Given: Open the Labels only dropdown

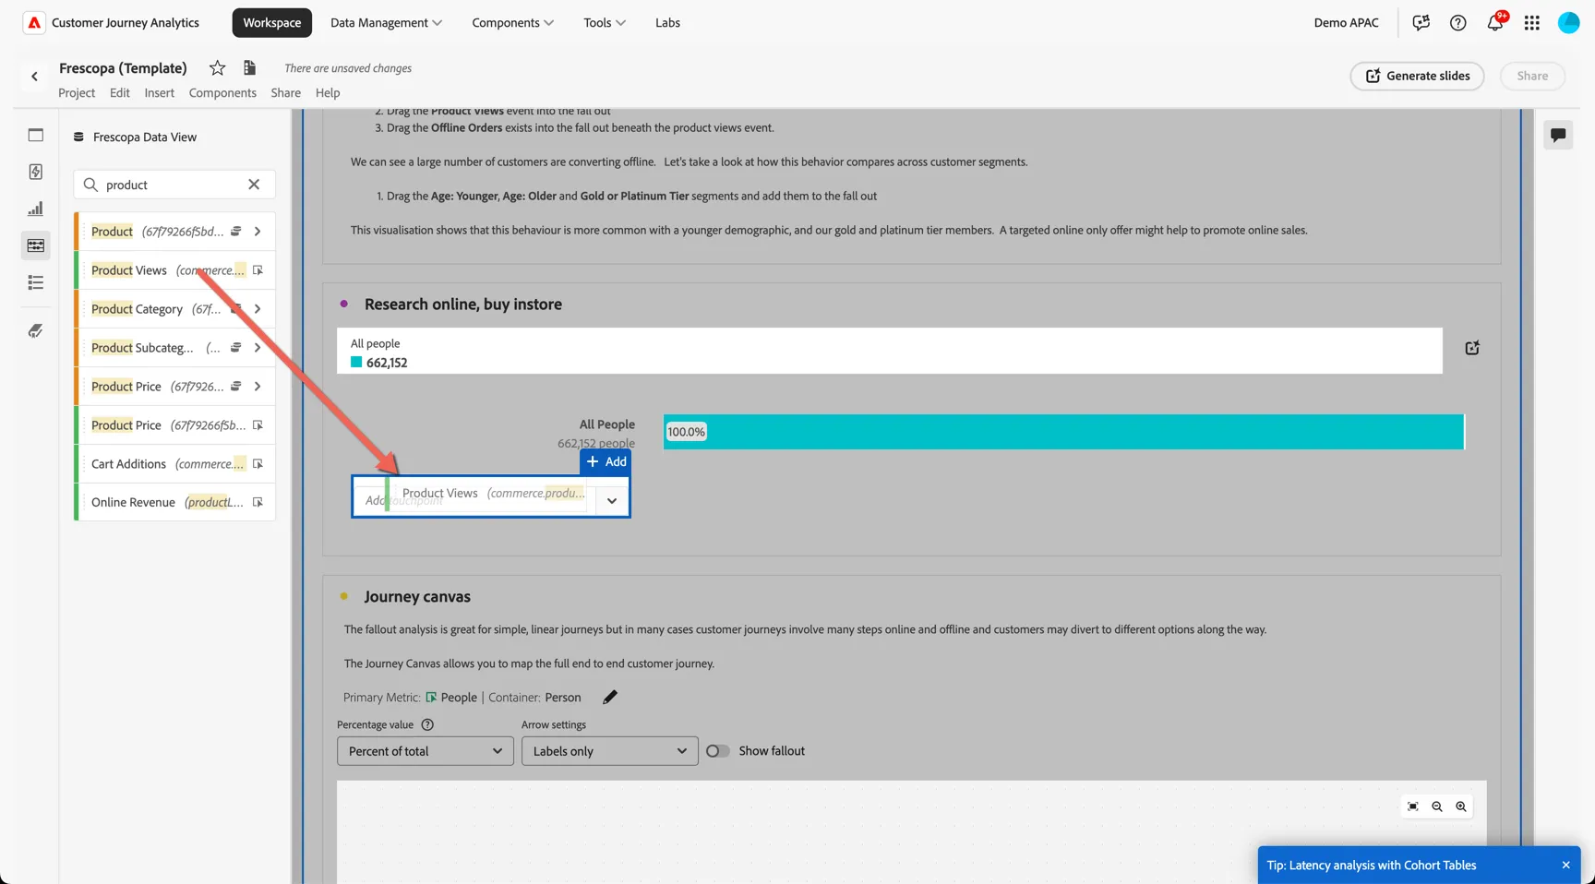Looking at the screenshot, I should [x=609, y=751].
